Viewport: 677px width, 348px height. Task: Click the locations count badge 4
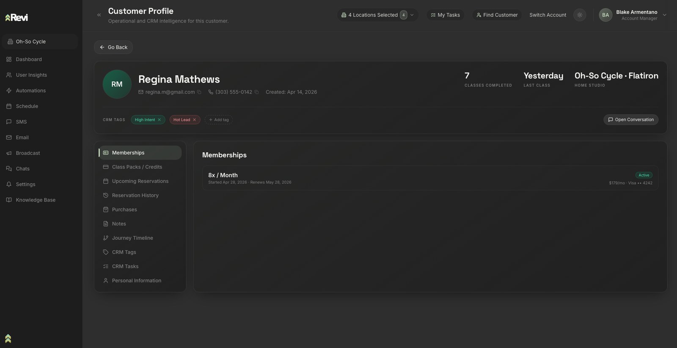pos(404,15)
